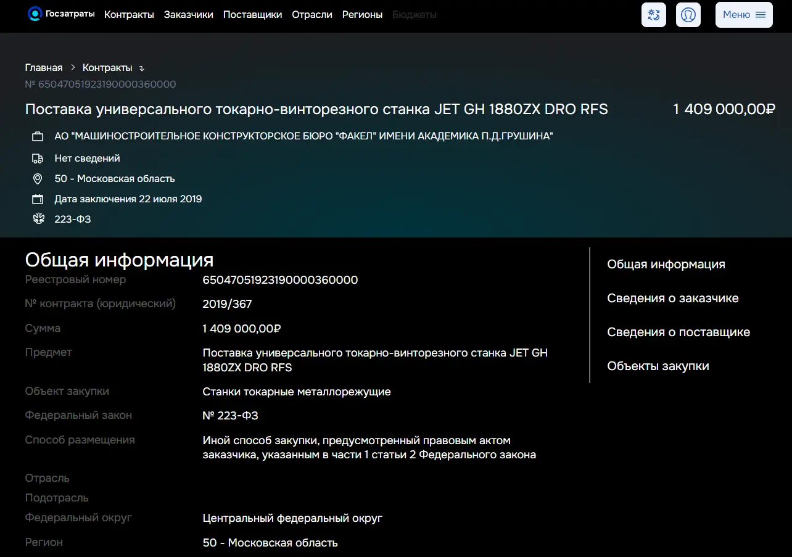Click the Предмет field label
This screenshot has height=557, width=792.
tap(48, 353)
